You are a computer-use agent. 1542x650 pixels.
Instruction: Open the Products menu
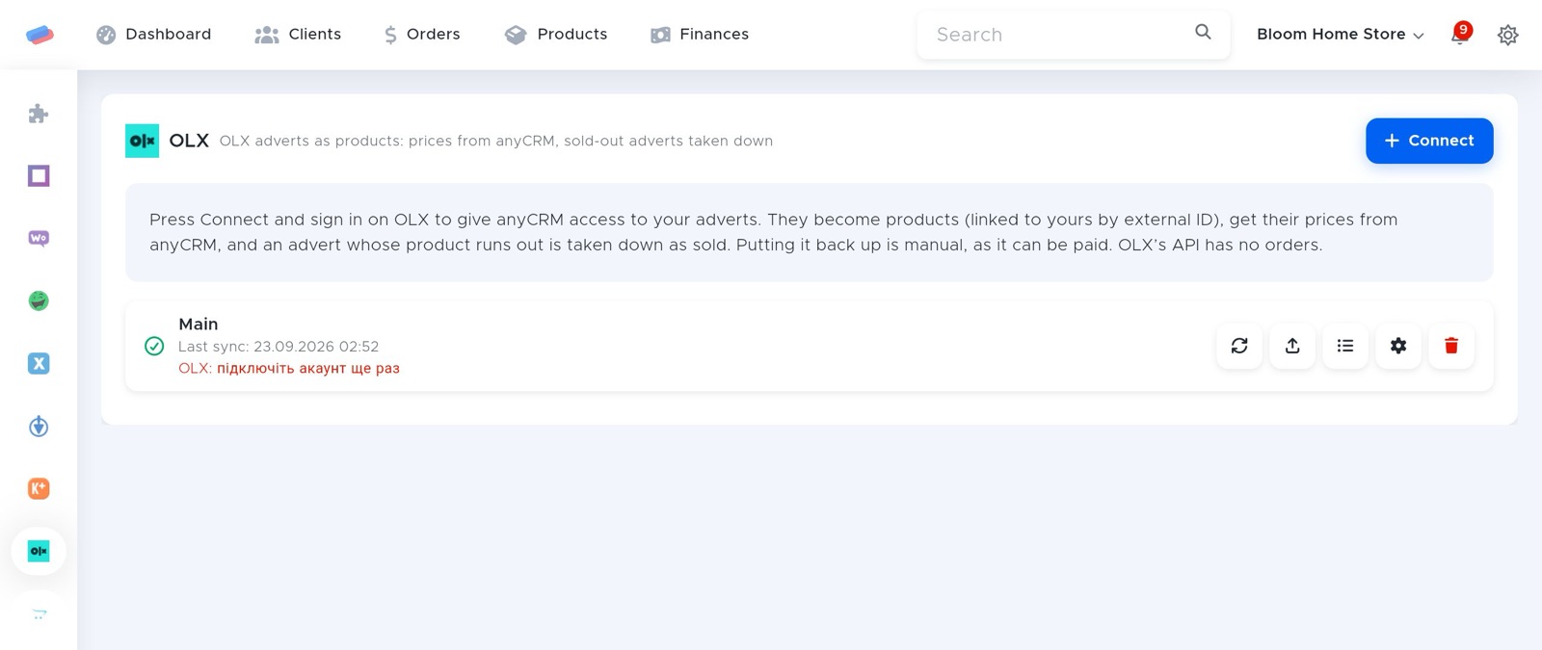556,35
